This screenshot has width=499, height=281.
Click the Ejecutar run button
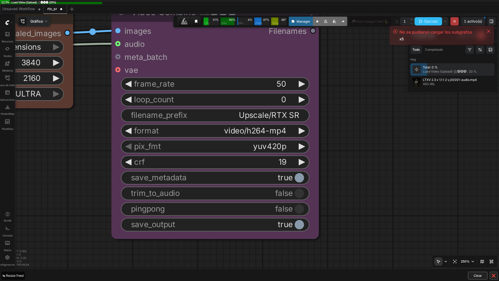click(x=428, y=21)
